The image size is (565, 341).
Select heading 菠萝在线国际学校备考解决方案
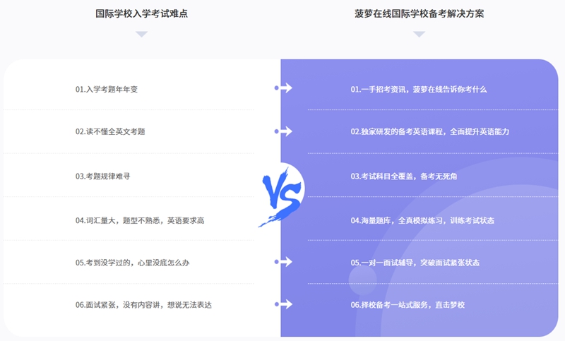pos(420,13)
